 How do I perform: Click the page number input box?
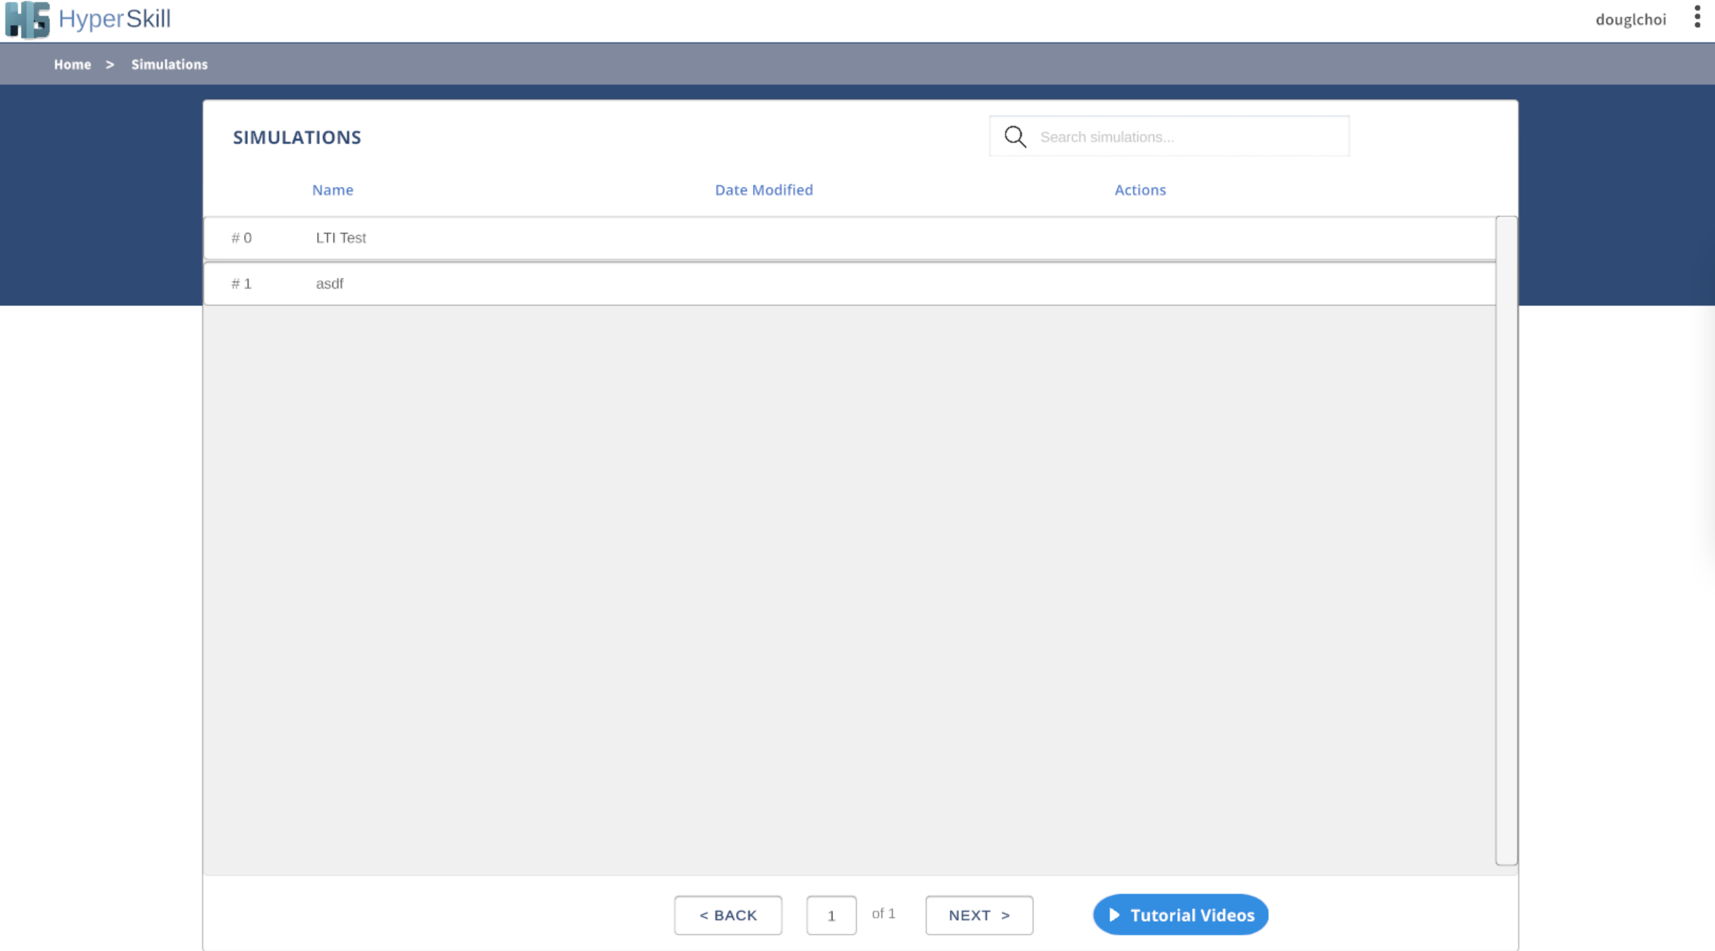(x=831, y=916)
